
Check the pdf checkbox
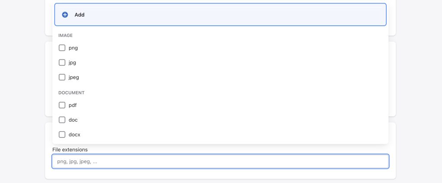(x=62, y=105)
